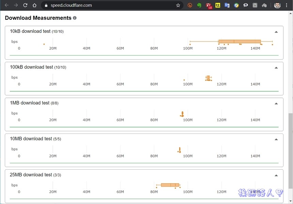The image size is (293, 204).
Task: Click the info icon beside Download Measurements
Action: tap(75, 18)
